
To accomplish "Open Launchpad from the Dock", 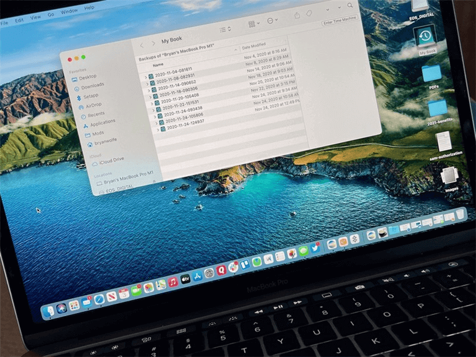I will tap(74, 306).
